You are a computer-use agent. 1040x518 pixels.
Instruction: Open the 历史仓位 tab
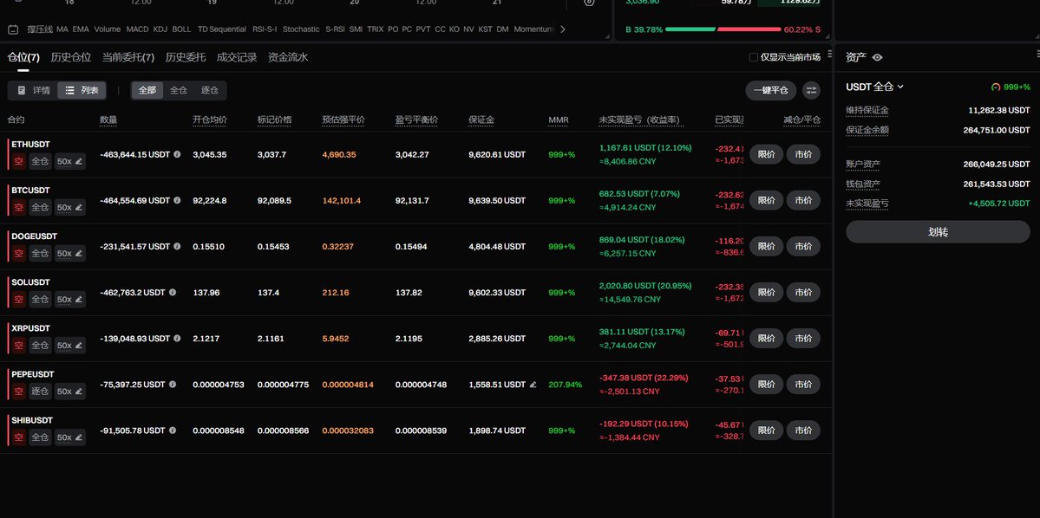[71, 58]
